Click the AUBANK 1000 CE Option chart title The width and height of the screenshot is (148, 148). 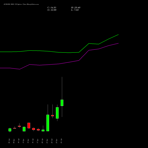pyautogui.click(x=21, y=4)
